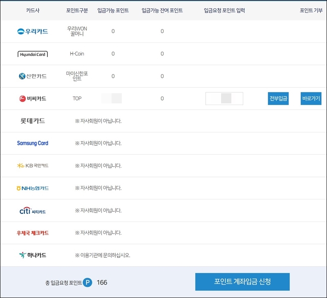
Task: Select the Hyundai Card logo
Action: pos(33,54)
